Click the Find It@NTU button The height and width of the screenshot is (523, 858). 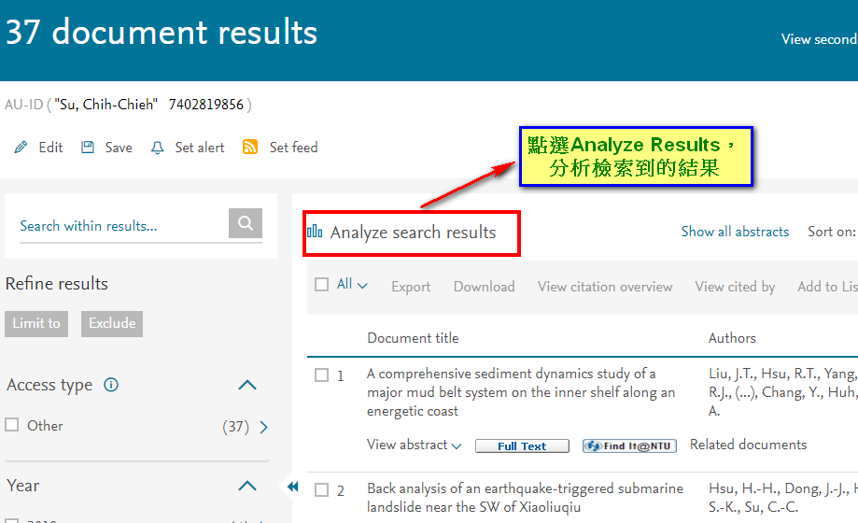pos(629,445)
